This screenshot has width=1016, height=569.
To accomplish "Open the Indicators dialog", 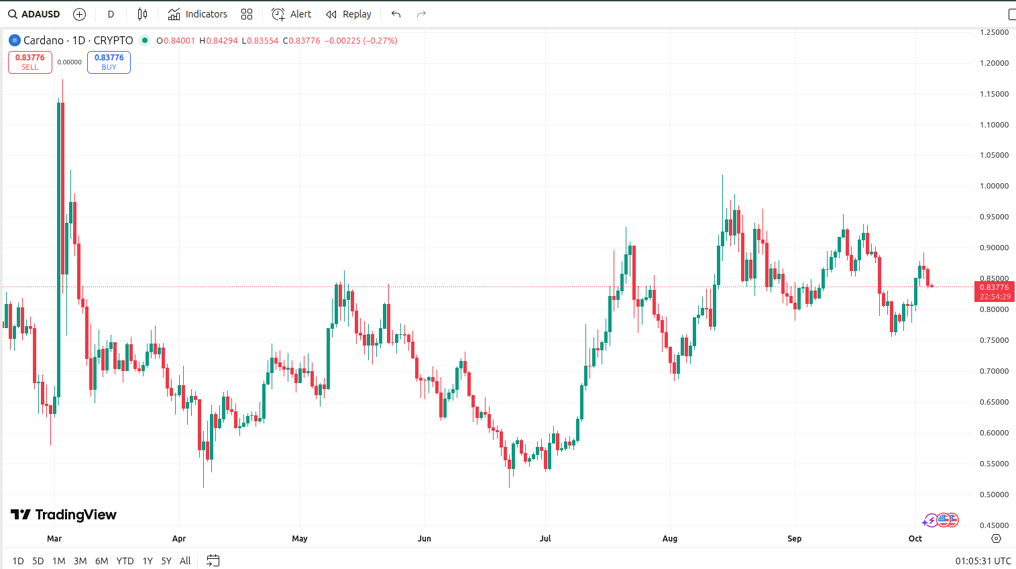I will click(x=198, y=14).
